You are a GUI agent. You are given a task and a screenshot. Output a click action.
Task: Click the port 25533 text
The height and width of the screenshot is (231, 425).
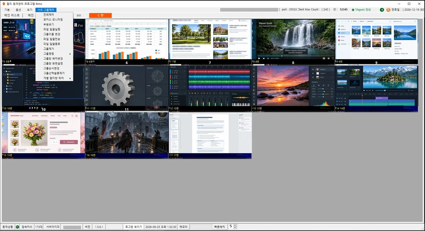289,10
